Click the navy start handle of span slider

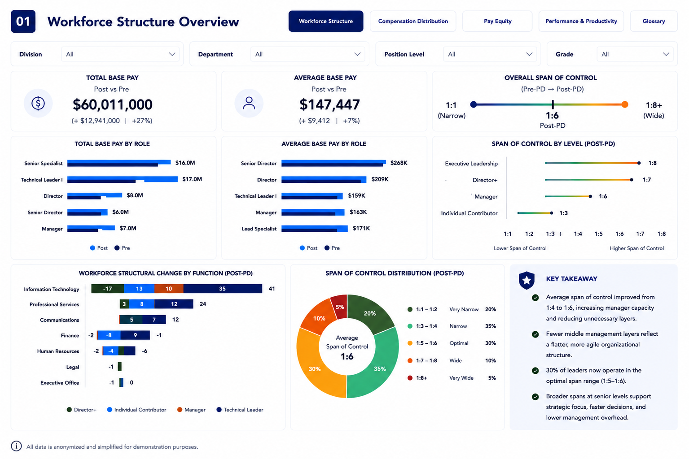[x=473, y=104]
